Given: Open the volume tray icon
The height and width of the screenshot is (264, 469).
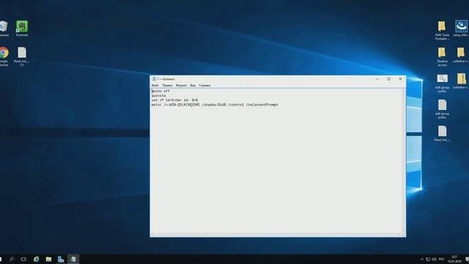Looking at the screenshot, I should coord(434,259).
